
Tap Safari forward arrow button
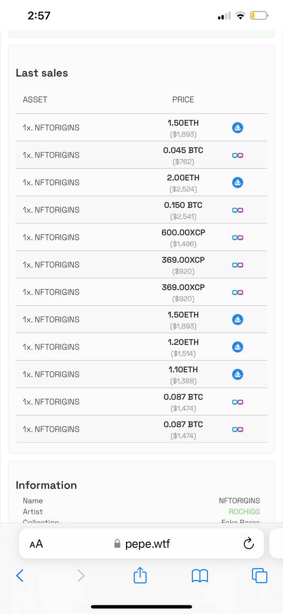pyautogui.click(x=81, y=575)
